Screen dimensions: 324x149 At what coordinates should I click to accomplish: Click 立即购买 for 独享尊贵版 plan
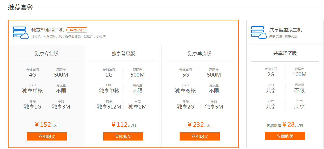[200, 136]
